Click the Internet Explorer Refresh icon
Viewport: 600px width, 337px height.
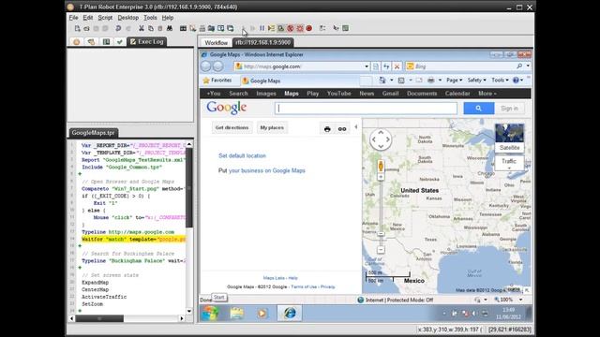(x=386, y=66)
